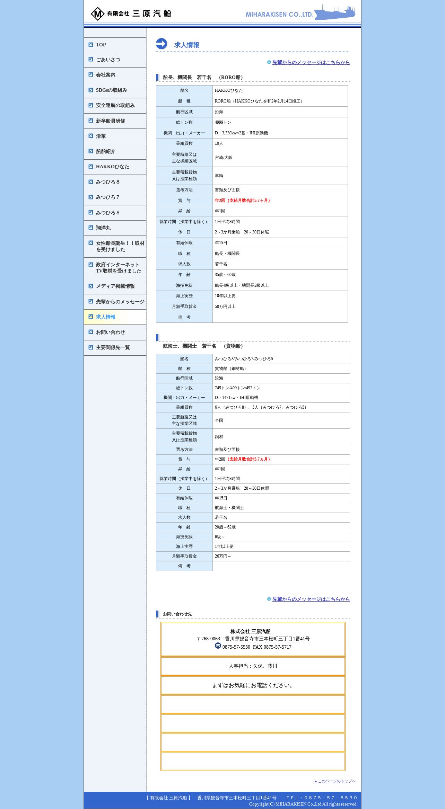Select the 749トン/499トン/497トン cell
445x809 pixels.
281,388
